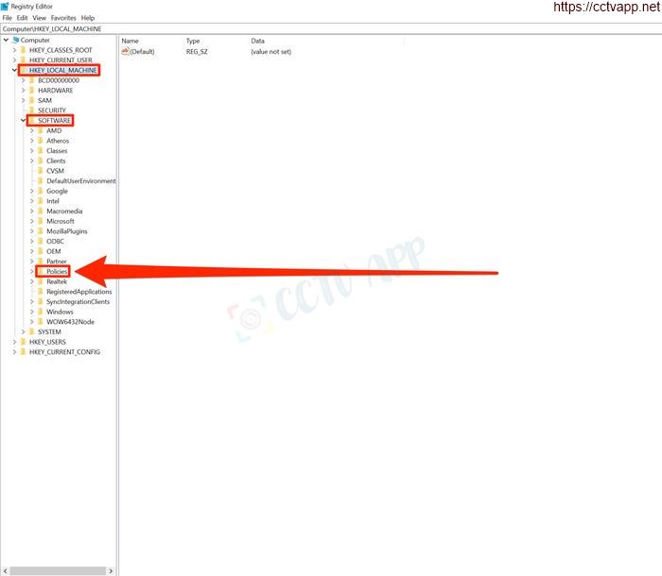662x576 pixels.
Task: Click the Google key folder icon
Action: pyautogui.click(x=41, y=191)
